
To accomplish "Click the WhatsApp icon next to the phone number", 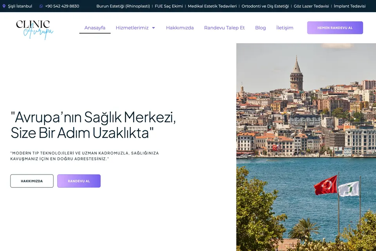I will pos(41,6).
